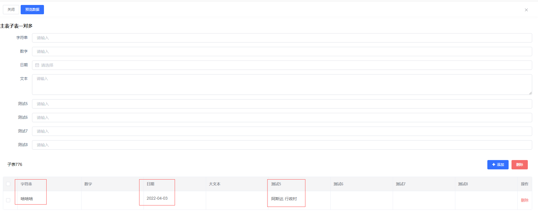Click the 测试6 input field
Image resolution: width=538 pixels, height=220 pixels.
pos(282,118)
